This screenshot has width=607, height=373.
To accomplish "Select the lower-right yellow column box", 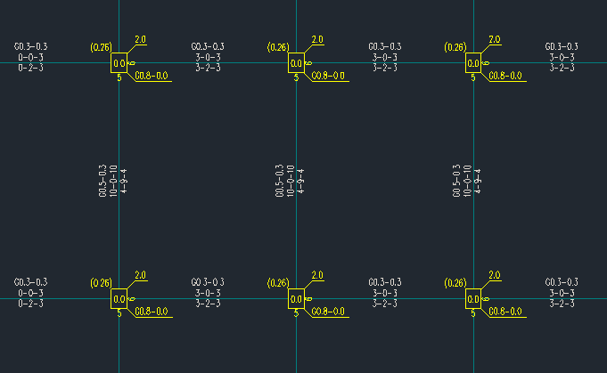I will point(473,299).
